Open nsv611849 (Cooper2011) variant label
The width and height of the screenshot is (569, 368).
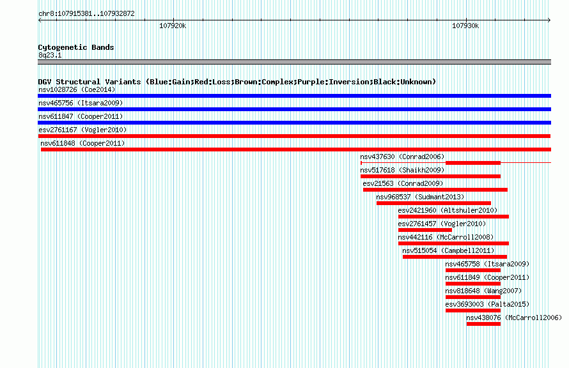pyautogui.click(x=487, y=277)
